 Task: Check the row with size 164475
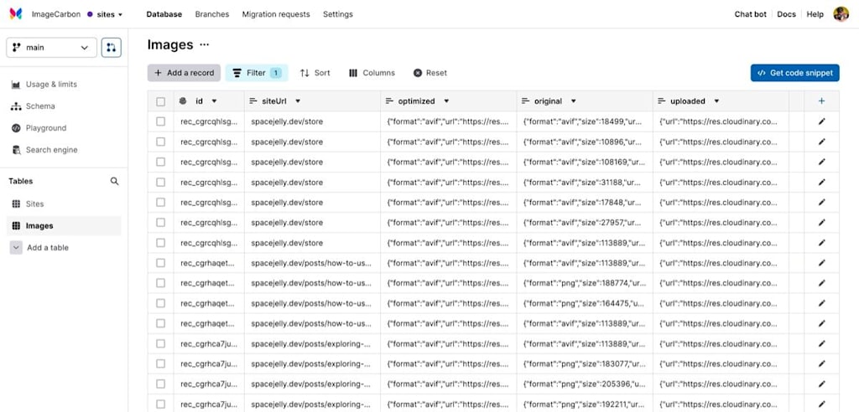pos(160,303)
